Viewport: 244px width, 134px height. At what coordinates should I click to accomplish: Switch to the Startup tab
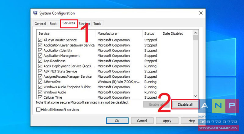click(x=84, y=24)
